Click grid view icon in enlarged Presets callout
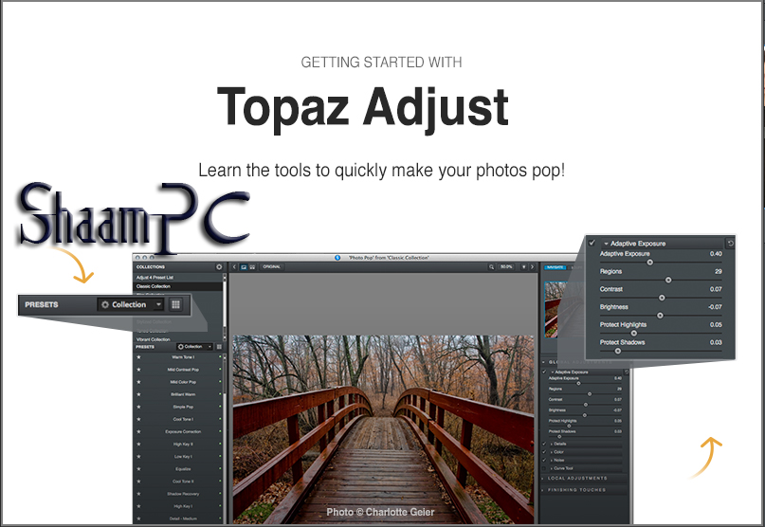The height and width of the screenshot is (527, 765). click(x=175, y=304)
